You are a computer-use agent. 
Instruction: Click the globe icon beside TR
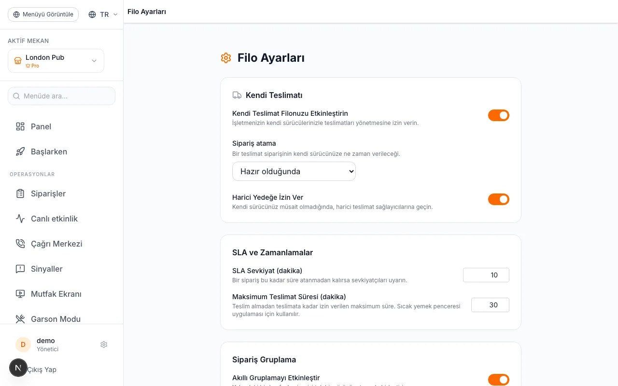[x=92, y=14]
